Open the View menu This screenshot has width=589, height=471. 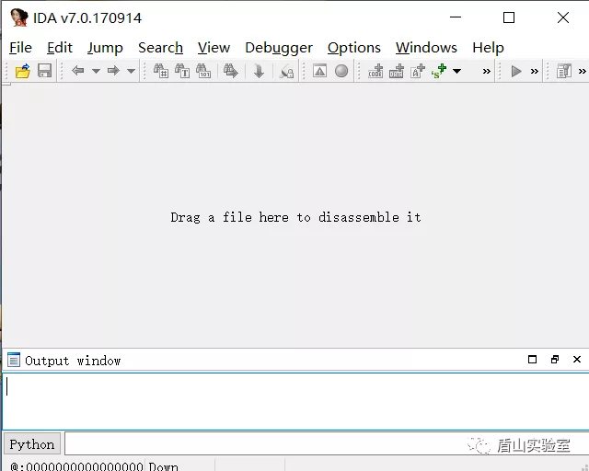pos(214,48)
